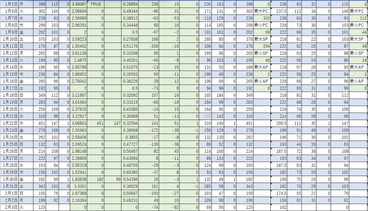Select the cell showing 1.98148
Image resolution: width=368 pixels, height=211 pixels.
[x=79, y=151]
